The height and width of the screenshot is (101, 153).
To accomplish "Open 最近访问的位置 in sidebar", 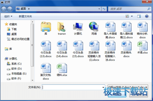I will [18, 39].
